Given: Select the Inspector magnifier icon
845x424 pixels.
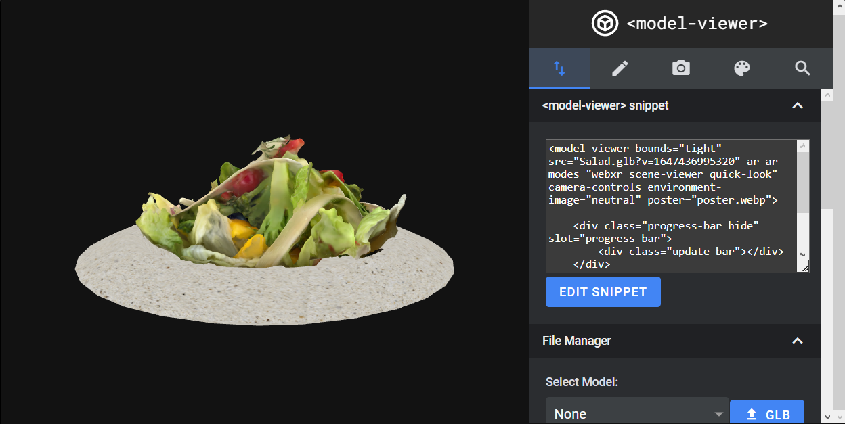Looking at the screenshot, I should 802,68.
